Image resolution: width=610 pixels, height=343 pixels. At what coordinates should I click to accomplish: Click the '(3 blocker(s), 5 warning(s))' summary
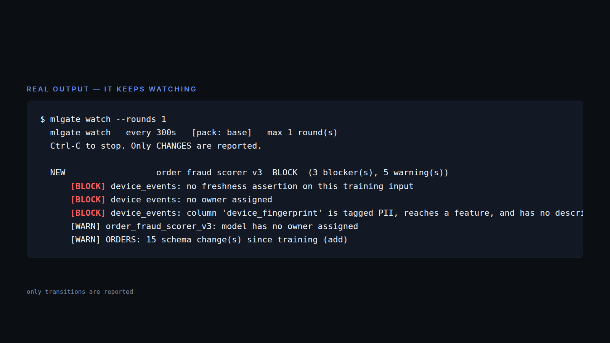tap(378, 173)
